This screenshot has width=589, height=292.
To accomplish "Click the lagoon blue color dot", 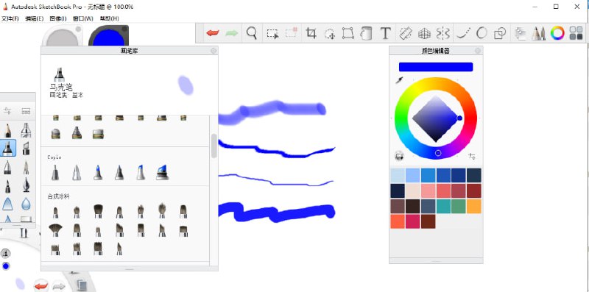I will [6, 266].
